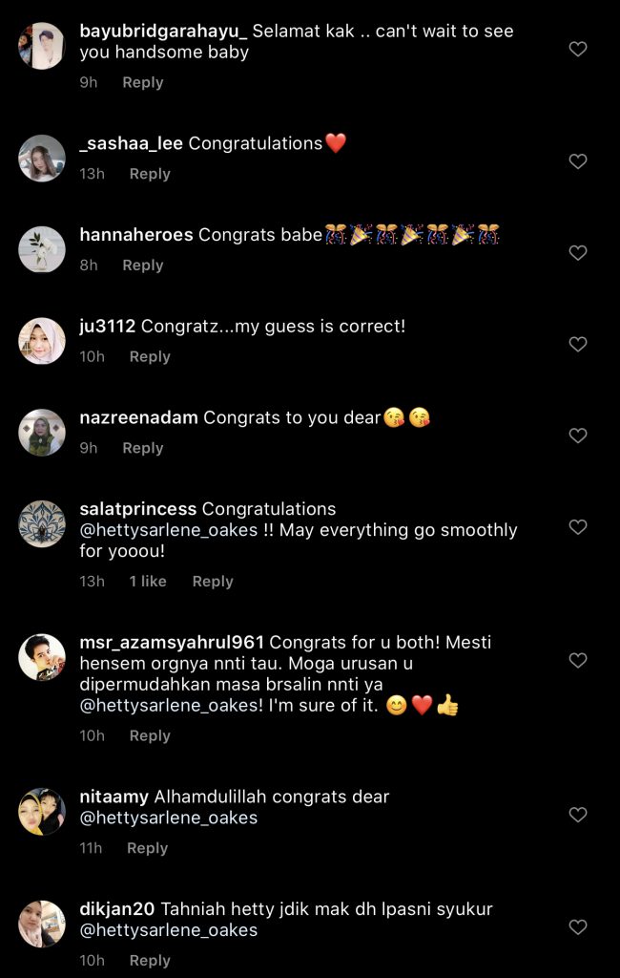Like dikjan20's Tahniah comment

tap(578, 926)
